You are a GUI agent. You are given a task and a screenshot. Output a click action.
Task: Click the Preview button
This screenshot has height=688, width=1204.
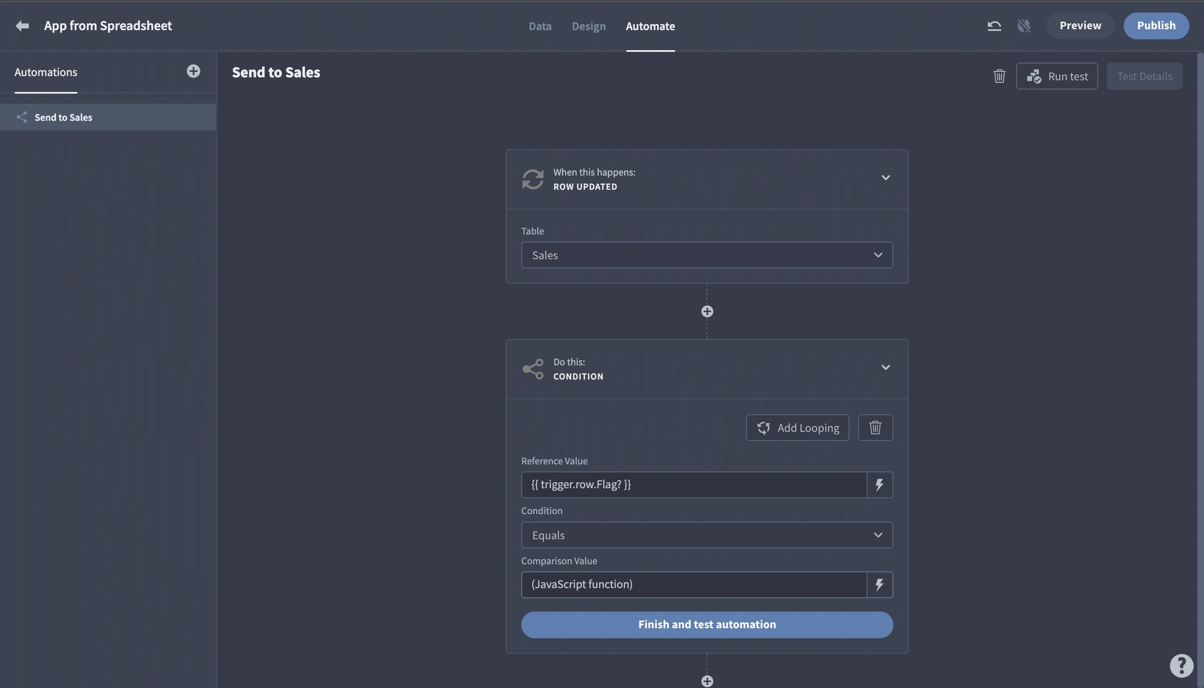pyautogui.click(x=1080, y=25)
